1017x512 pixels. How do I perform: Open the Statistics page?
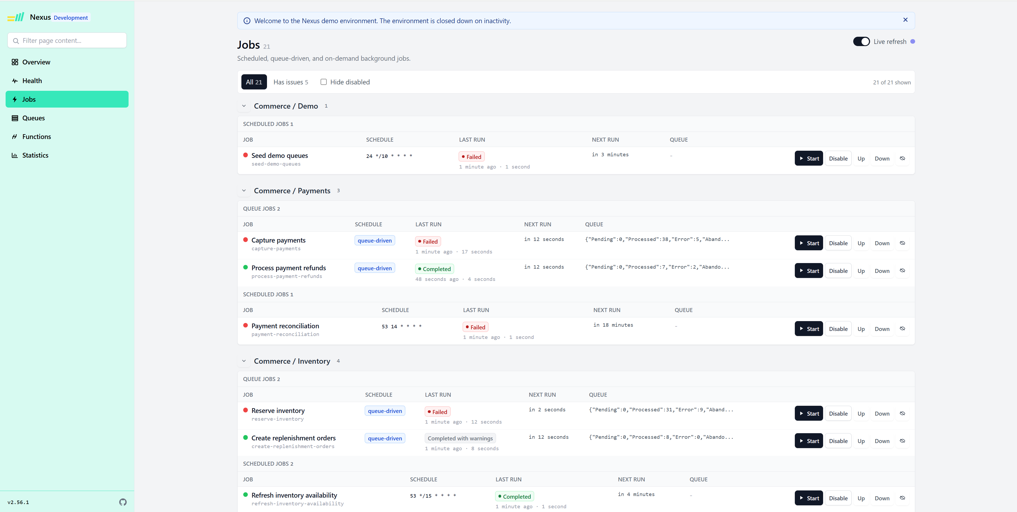[67, 155]
